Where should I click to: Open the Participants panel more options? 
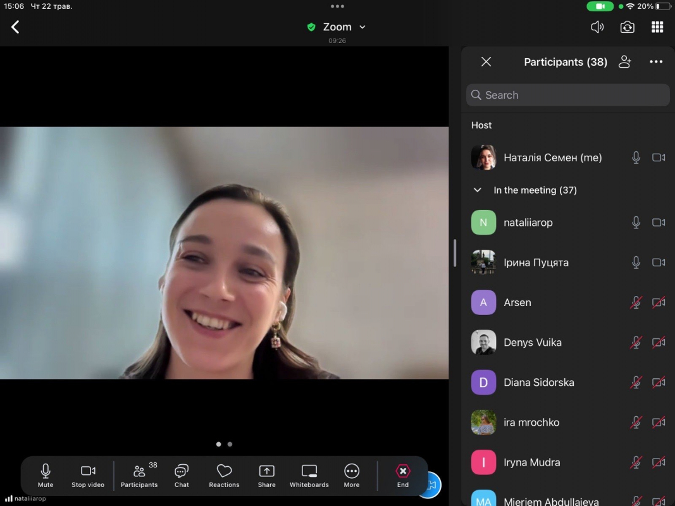(656, 61)
